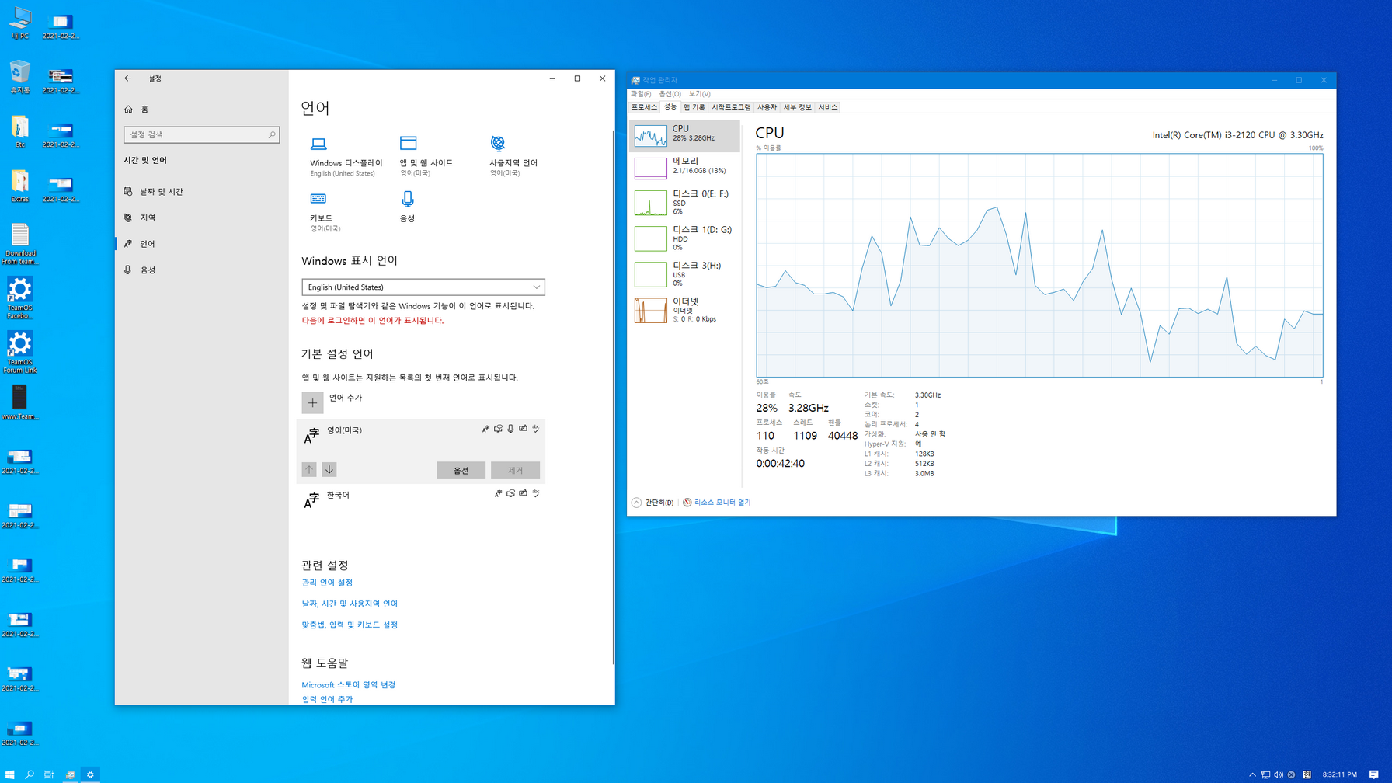Expand the Windows display language dropdown

point(423,287)
